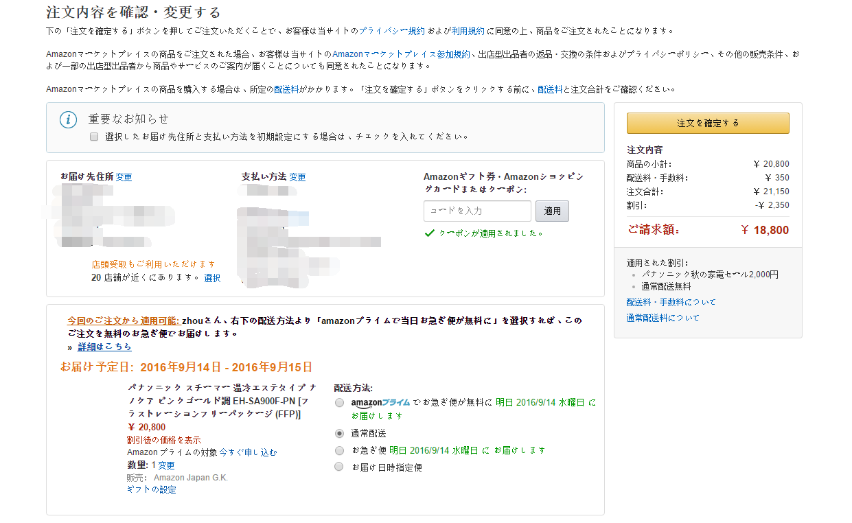Open 変更 link next to お届け先住所

[x=124, y=177]
